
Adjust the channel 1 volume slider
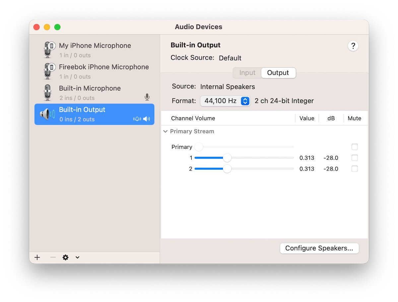point(228,158)
